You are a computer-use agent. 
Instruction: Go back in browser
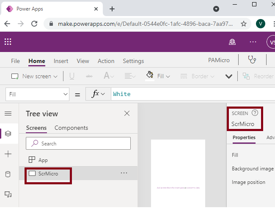coord(7,24)
